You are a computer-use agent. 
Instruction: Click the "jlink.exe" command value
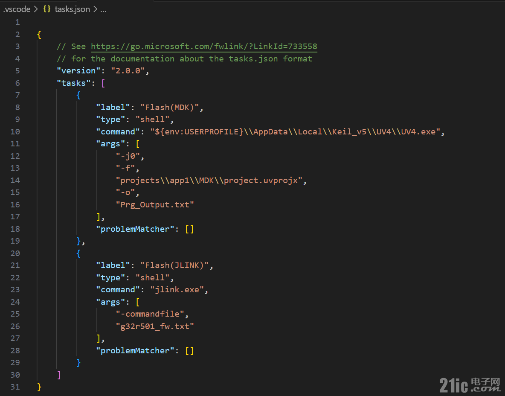point(177,290)
